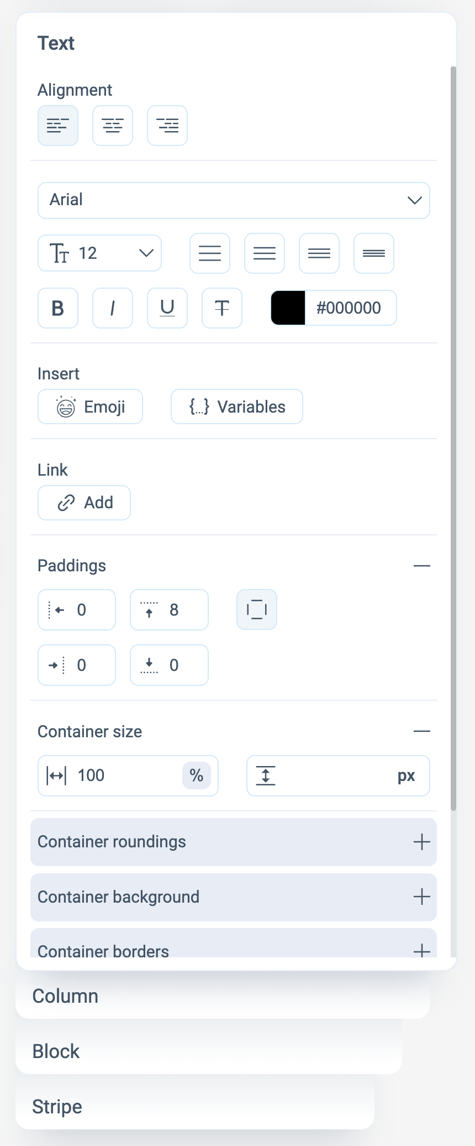Screen dimensions: 475x1146
Task: Toggle left text alignment
Action: coord(58,126)
